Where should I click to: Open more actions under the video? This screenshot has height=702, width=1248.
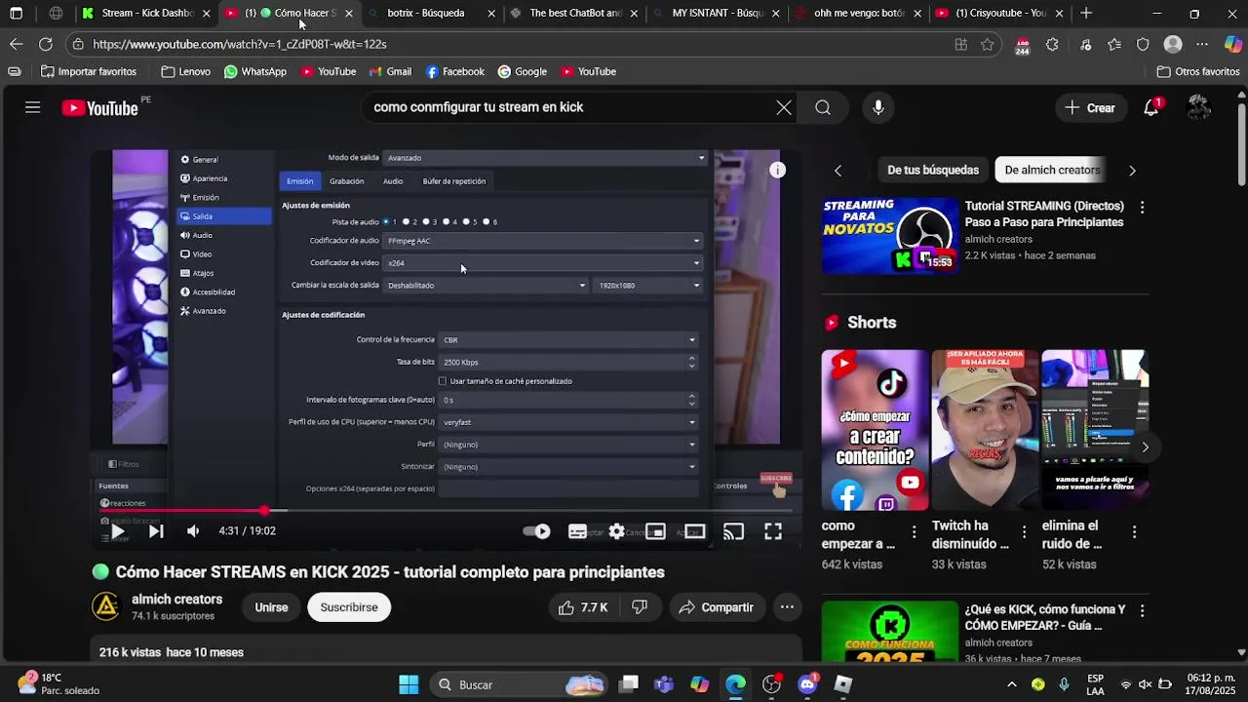coord(787,607)
